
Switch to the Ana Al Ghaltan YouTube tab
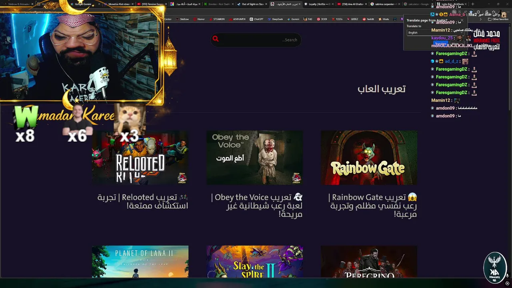pos(352,4)
